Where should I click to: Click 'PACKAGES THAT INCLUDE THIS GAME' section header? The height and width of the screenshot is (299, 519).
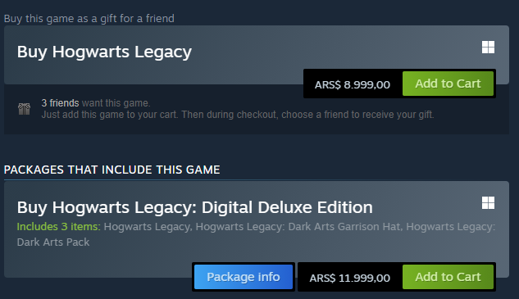(x=112, y=170)
